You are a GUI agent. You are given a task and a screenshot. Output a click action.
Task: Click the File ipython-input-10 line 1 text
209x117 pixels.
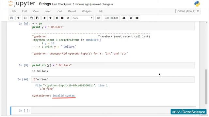(72, 85)
